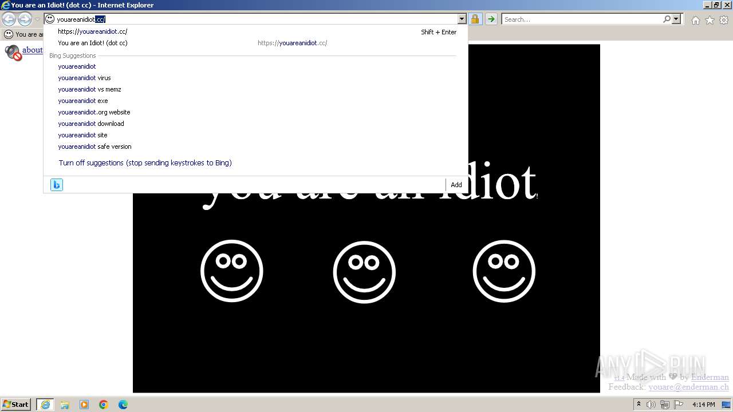Viewport: 733px width, 412px height.
Task: Click the muted speaker blocked icon on page
Action: pos(13,53)
